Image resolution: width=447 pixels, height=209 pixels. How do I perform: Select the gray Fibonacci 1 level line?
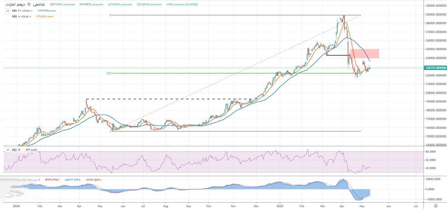(238, 131)
